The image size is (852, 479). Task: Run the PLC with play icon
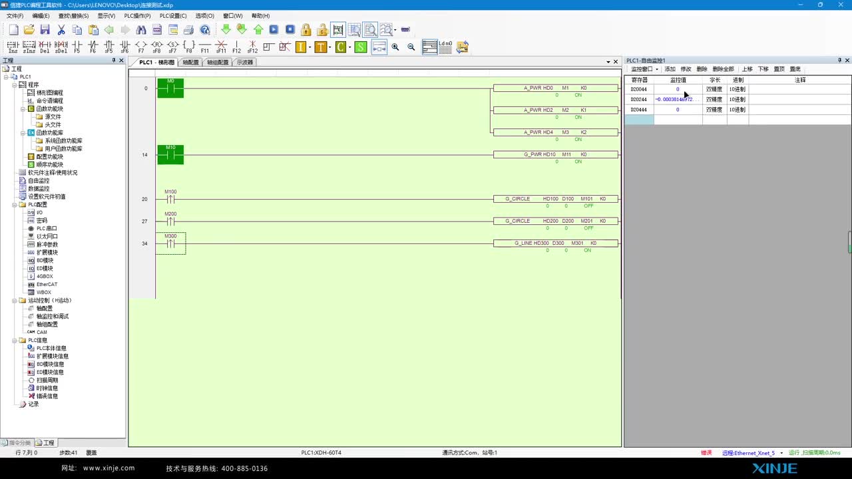(x=274, y=30)
